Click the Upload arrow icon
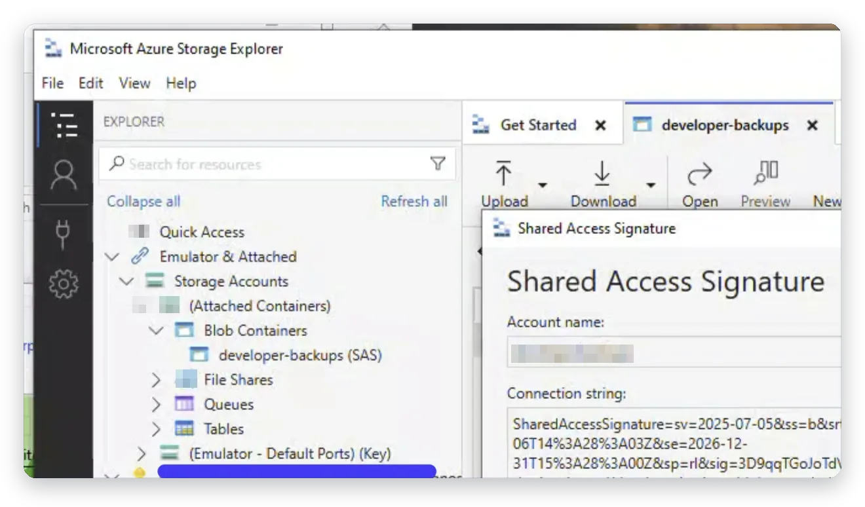 [x=503, y=174]
